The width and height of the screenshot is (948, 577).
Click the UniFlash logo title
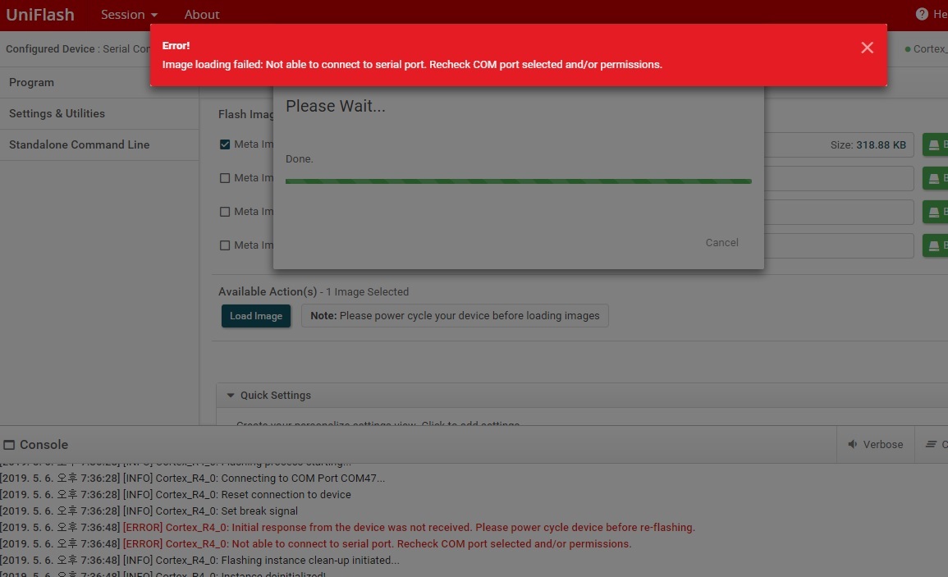[x=40, y=15]
